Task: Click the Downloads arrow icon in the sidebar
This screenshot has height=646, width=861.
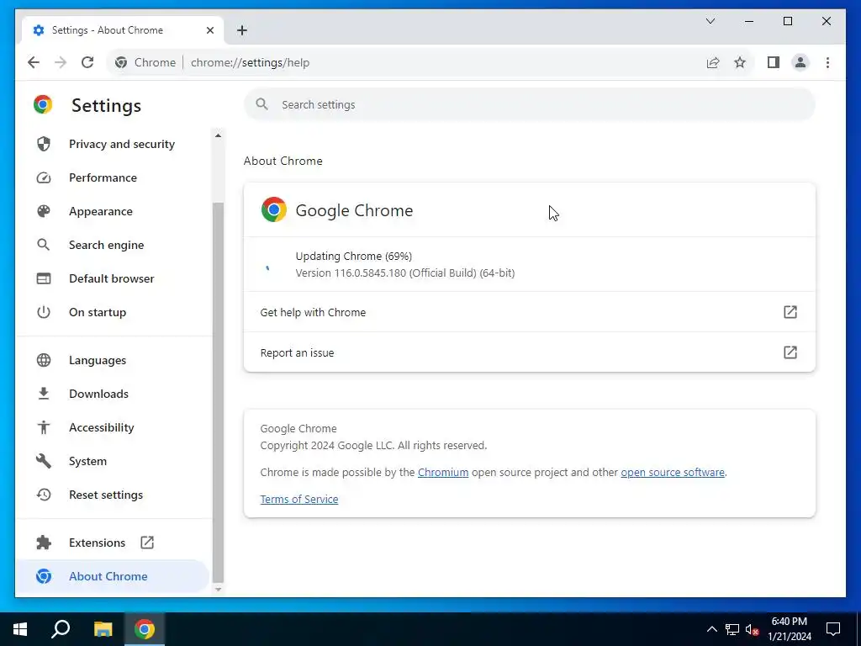Action: (x=44, y=394)
